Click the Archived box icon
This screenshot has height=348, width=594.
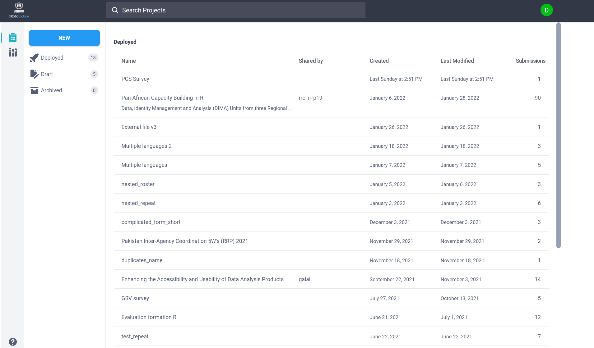point(34,90)
